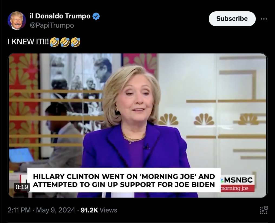Click the last rolling-laughing emoji

coord(76,42)
